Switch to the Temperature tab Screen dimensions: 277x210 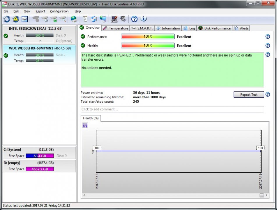coord(116,28)
